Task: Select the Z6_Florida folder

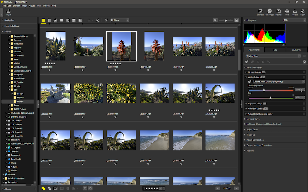Action: point(18,82)
